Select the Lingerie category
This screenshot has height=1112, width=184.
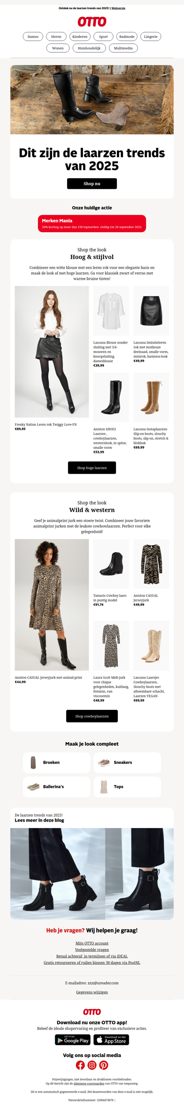tap(151, 36)
